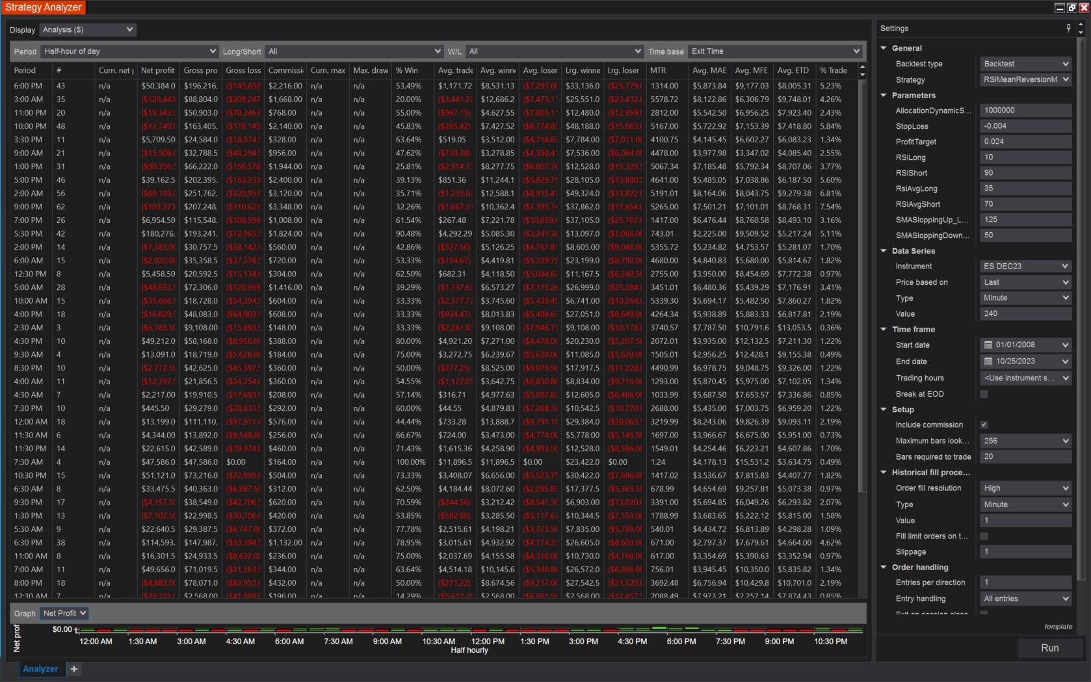Image resolution: width=1091 pixels, height=682 pixels.
Task: Collapse the Historical fill processing section
Action: tap(884, 473)
